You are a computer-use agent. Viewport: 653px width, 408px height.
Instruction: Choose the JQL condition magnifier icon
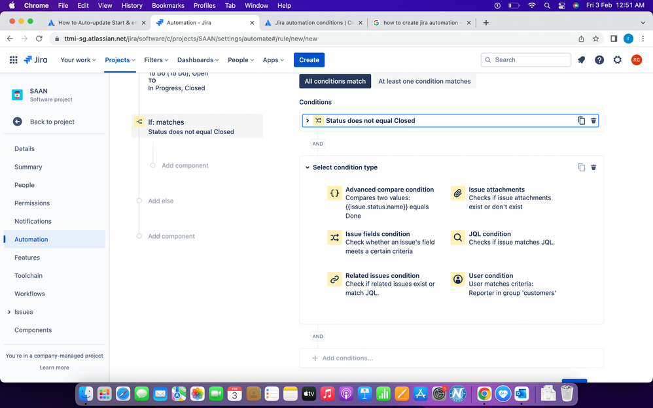click(457, 238)
